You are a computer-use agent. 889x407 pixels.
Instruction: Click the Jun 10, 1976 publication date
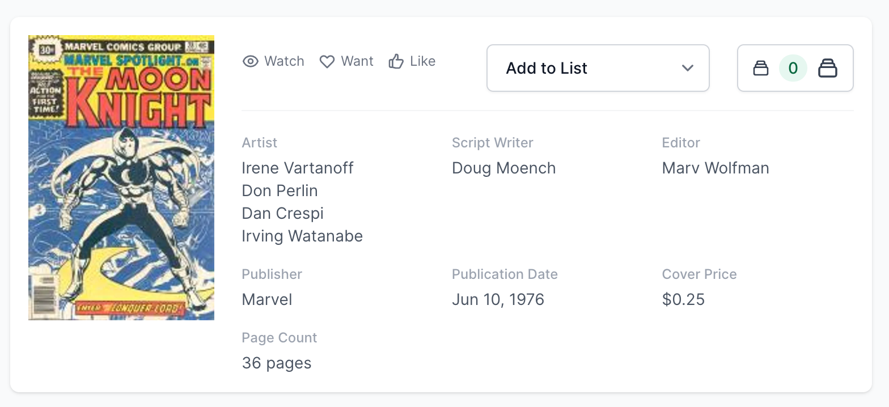click(498, 299)
